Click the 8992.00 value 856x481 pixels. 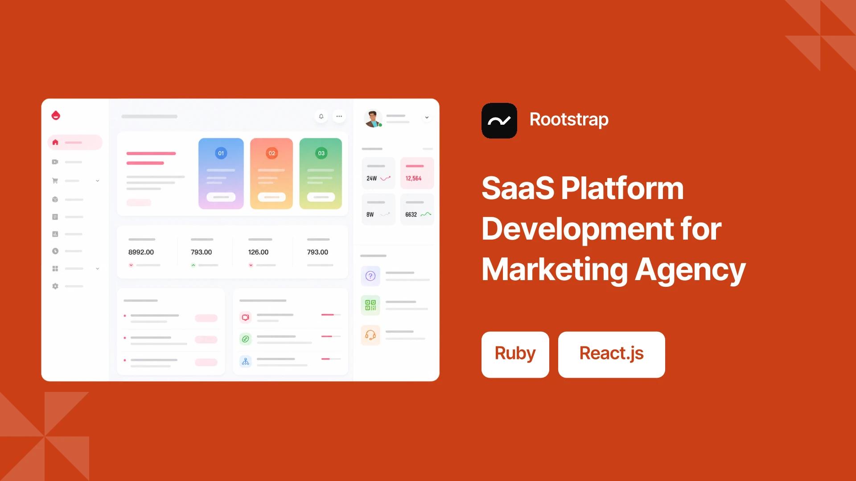click(x=141, y=252)
